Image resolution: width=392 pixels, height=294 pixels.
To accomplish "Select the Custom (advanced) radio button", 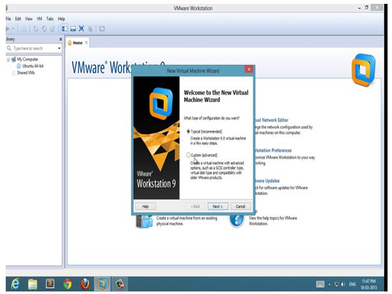I will click(x=188, y=155).
